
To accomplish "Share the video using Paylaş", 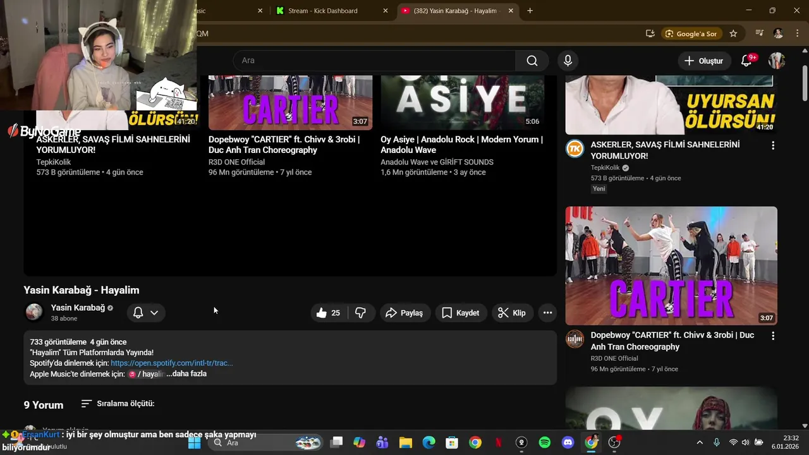I will click(x=404, y=313).
